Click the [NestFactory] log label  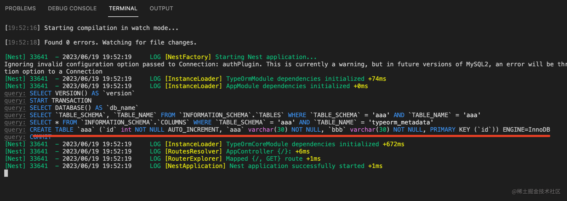(188, 57)
